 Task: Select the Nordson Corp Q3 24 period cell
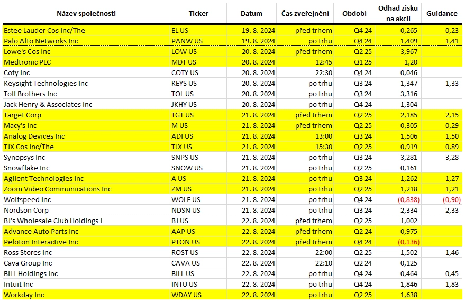pos(354,210)
